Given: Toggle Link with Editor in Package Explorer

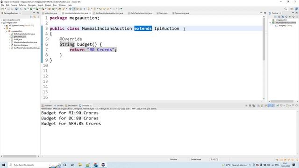Looking at the screenshot, I should 35,17.
